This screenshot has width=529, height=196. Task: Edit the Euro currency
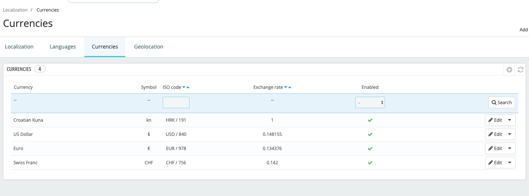click(x=495, y=149)
